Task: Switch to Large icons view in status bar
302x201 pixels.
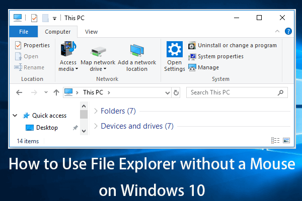Action: tap(286, 141)
